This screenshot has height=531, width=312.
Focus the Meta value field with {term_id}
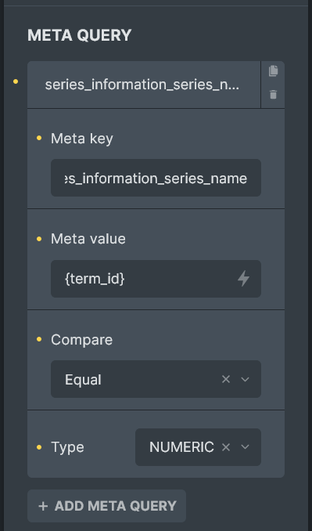tap(156, 279)
